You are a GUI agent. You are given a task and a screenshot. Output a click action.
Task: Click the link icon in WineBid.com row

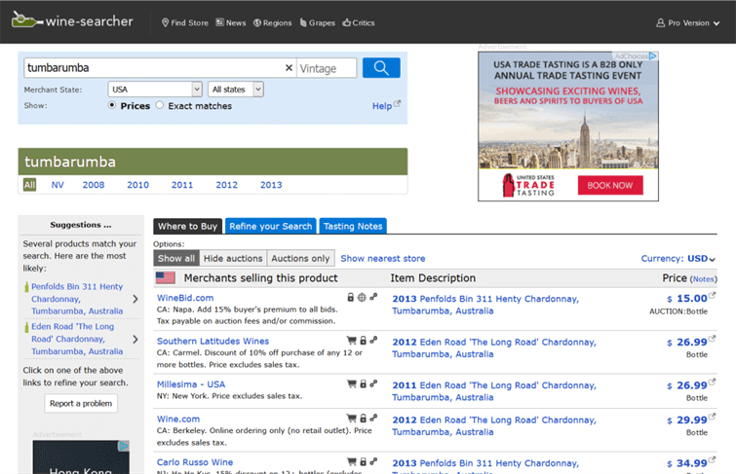tap(373, 297)
